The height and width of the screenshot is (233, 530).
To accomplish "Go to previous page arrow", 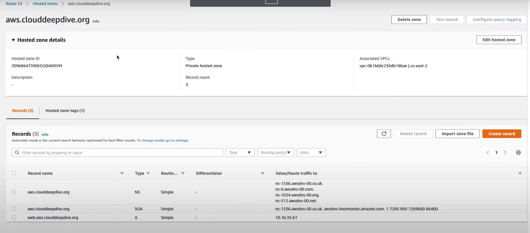I will [488, 153].
